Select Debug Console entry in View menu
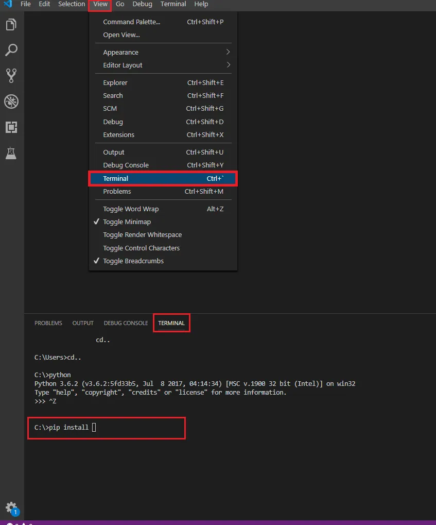The height and width of the screenshot is (525, 436). pyautogui.click(x=163, y=165)
